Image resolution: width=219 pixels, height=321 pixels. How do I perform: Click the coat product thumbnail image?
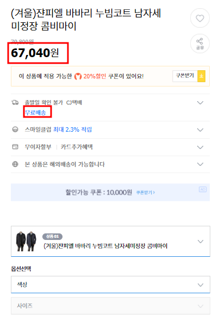[26, 242]
